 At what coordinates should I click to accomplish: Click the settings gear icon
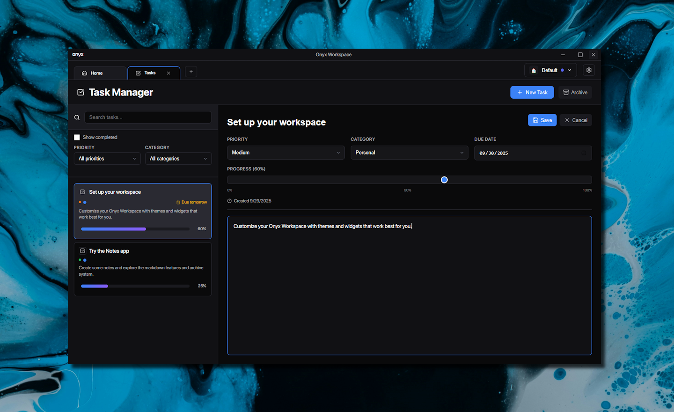point(589,70)
